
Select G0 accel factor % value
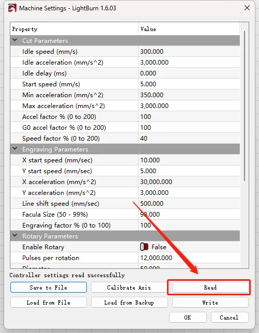tap(189, 127)
